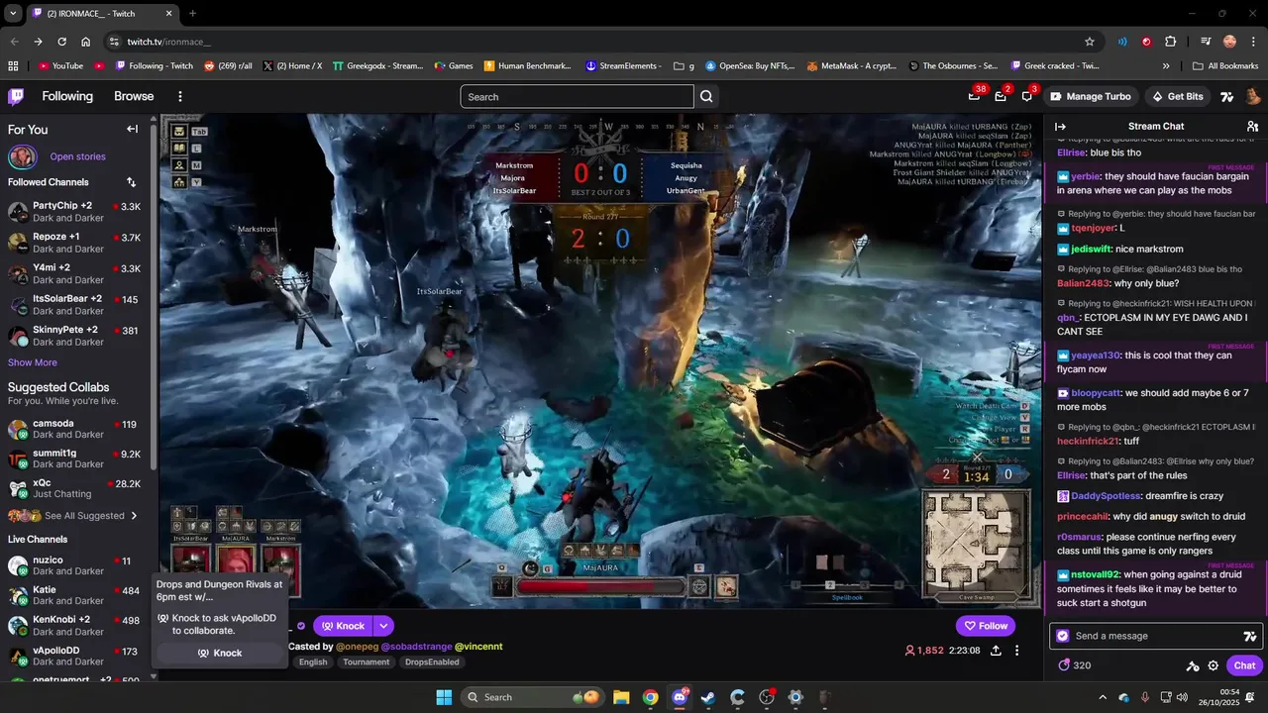The height and width of the screenshot is (713, 1268).
Task: Open the user avatar menu in Twitch
Action: pyautogui.click(x=1252, y=96)
